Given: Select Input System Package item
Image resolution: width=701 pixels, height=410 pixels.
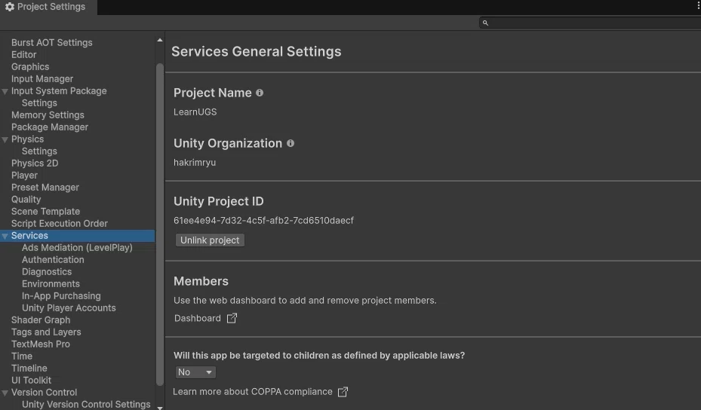Looking at the screenshot, I should coord(59,90).
